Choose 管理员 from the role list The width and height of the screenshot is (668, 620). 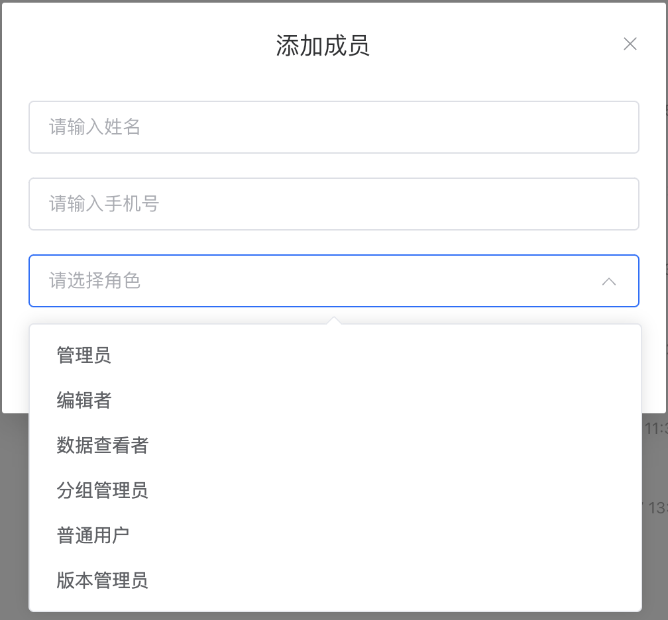click(335, 355)
